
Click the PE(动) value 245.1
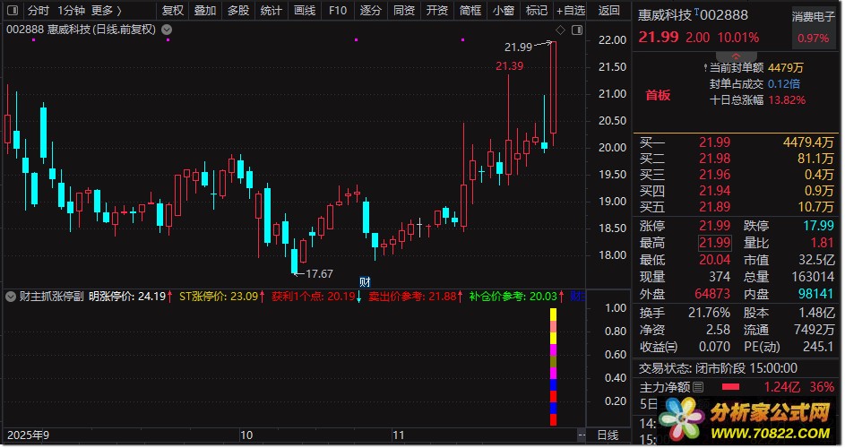[x=818, y=347]
